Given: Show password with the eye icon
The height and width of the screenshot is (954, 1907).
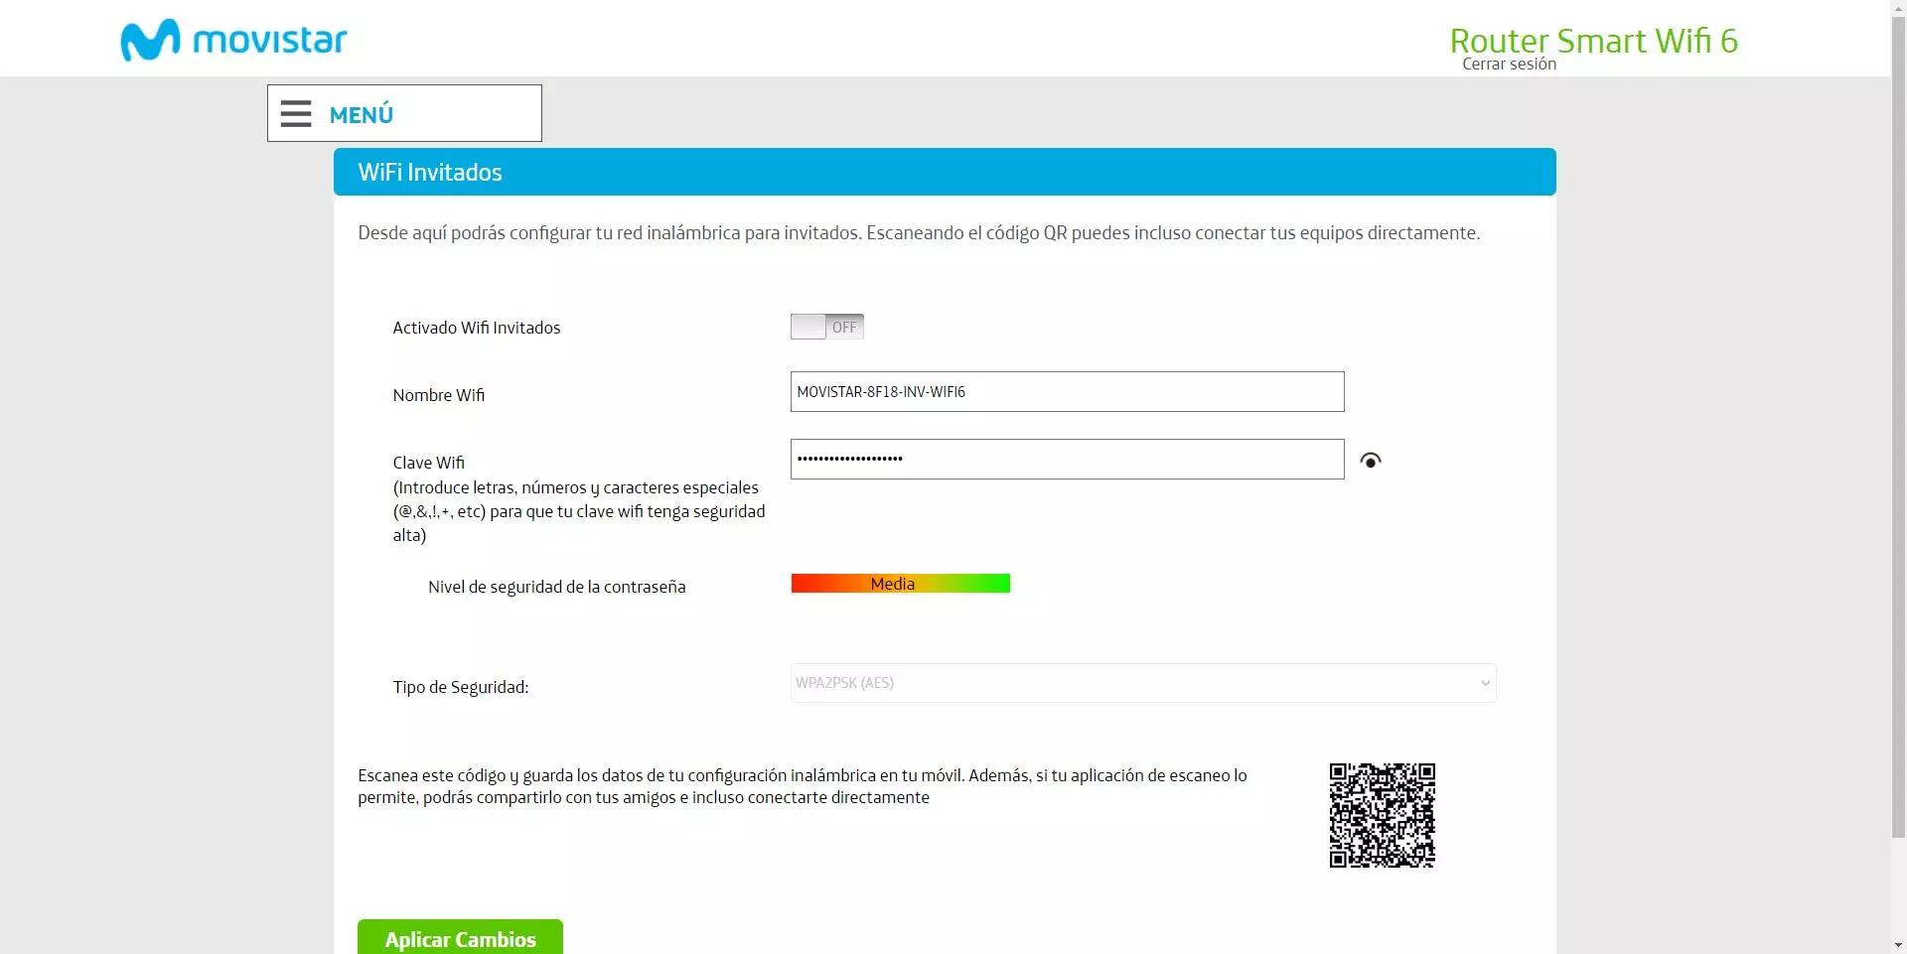Looking at the screenshot, I should [x=1371, y=460].
